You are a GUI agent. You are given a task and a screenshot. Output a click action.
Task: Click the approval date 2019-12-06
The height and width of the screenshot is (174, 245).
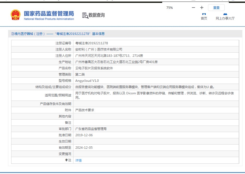[84, 135]
